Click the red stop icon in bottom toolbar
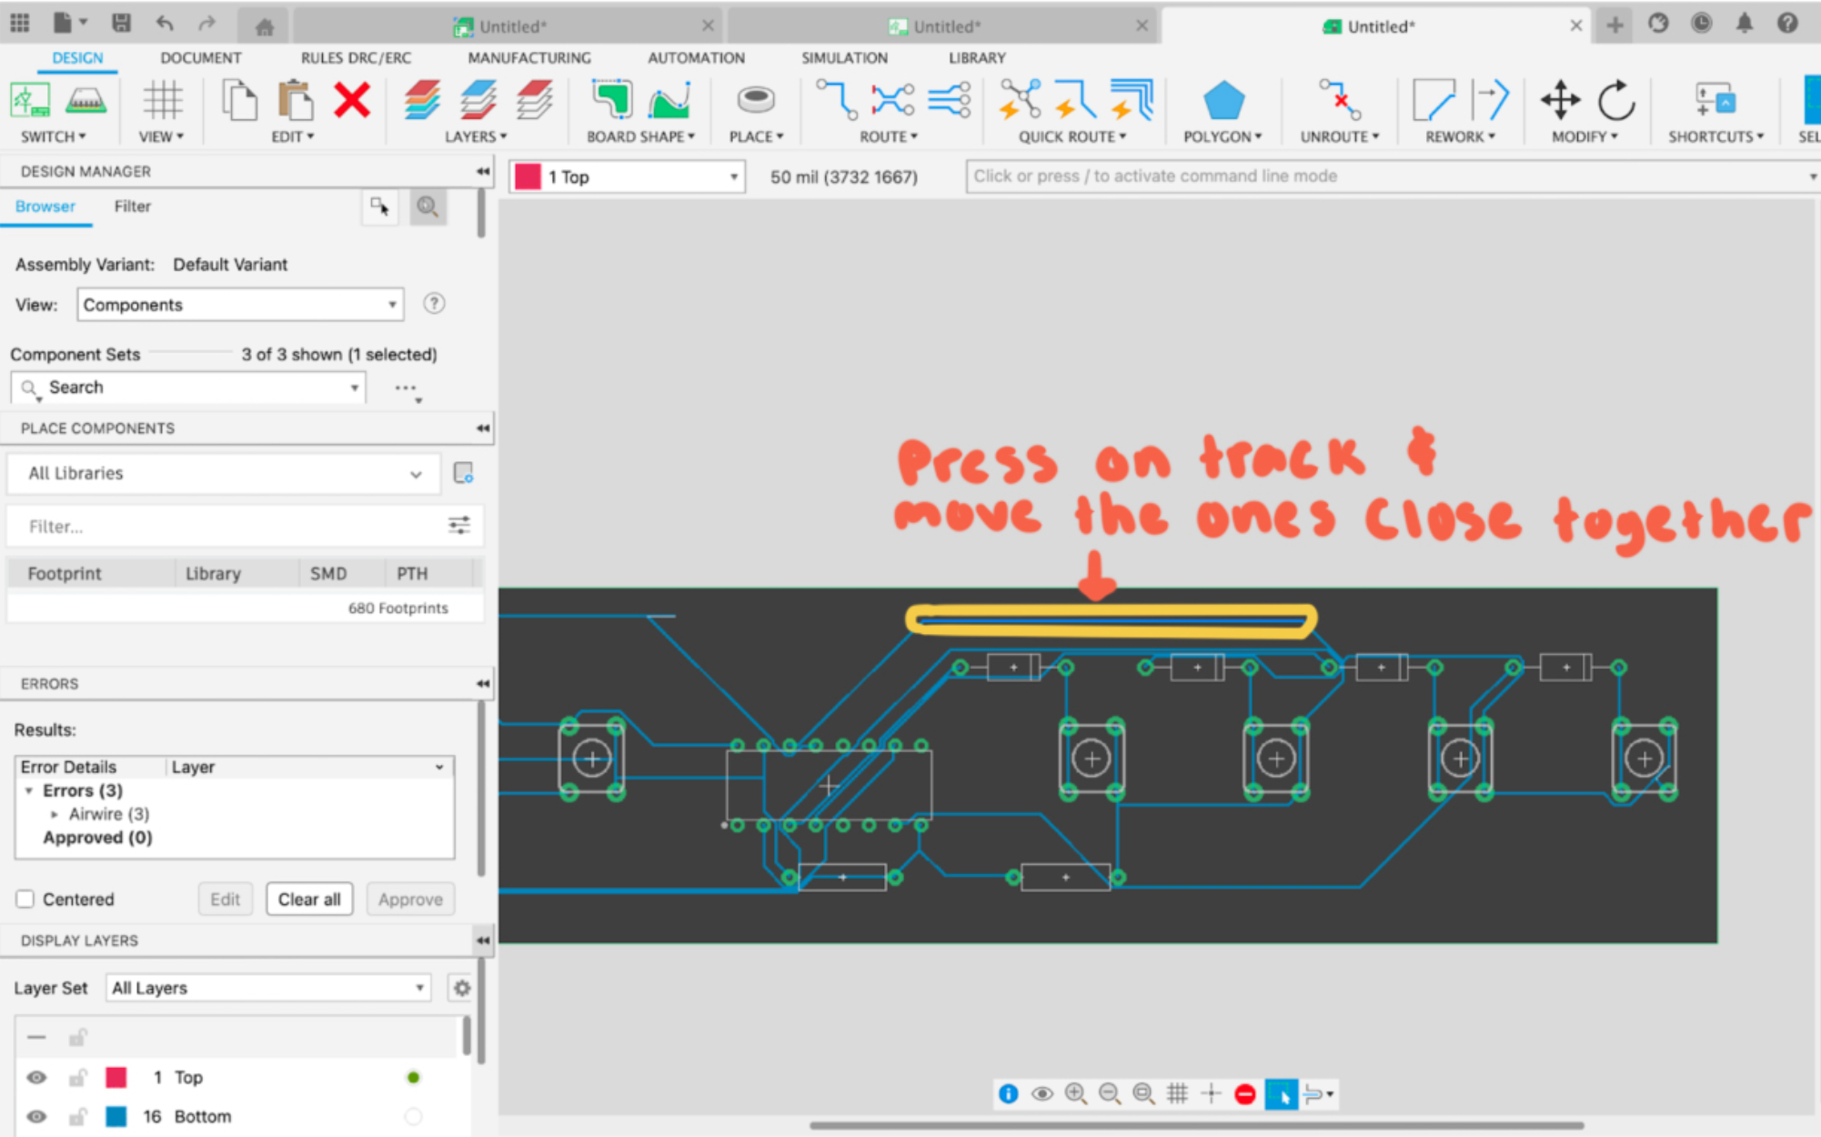The image size is (1821, 1137). 1245,1094
